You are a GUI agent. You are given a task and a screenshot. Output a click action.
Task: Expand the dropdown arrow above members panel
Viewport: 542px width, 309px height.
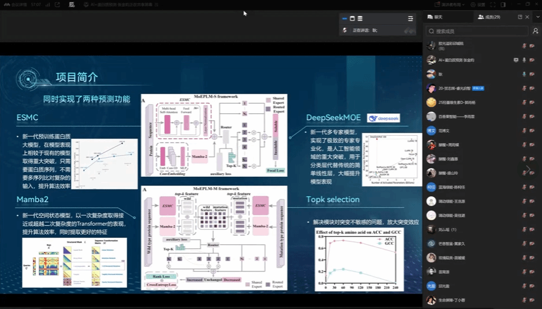coord(537,17)
